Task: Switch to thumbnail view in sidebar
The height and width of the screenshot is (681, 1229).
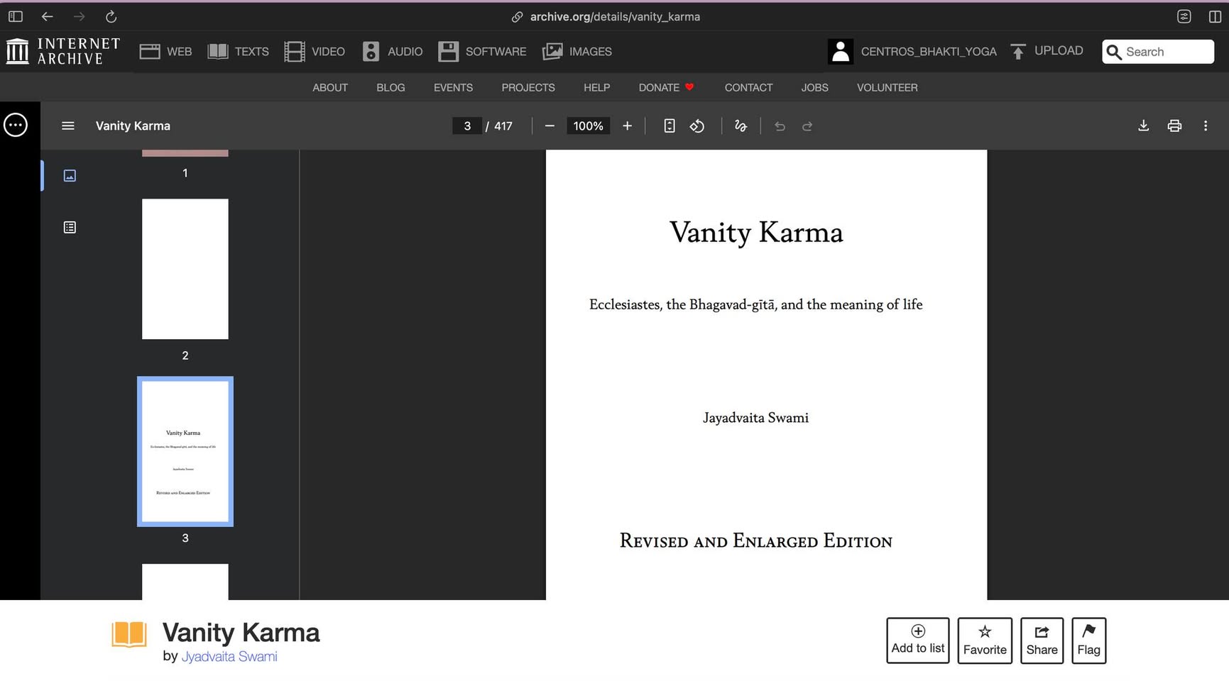Action: point(70,175)
